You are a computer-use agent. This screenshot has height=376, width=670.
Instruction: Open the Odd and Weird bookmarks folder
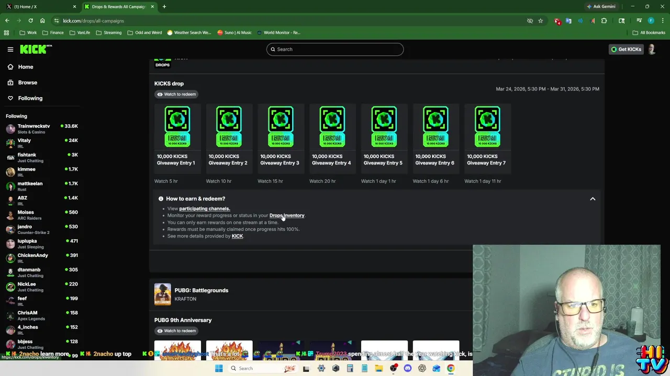(144, 32)
